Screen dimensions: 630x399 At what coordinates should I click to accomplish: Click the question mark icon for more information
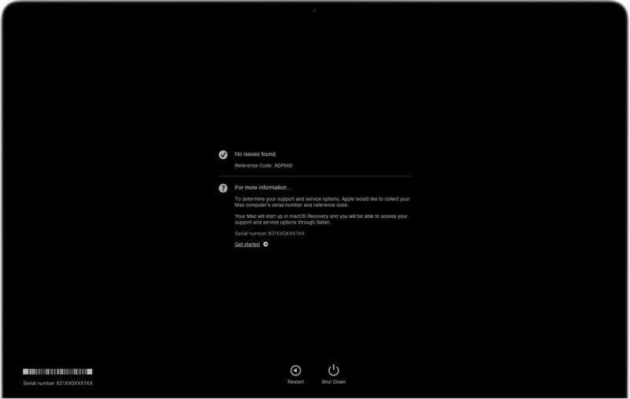point(223,188)
